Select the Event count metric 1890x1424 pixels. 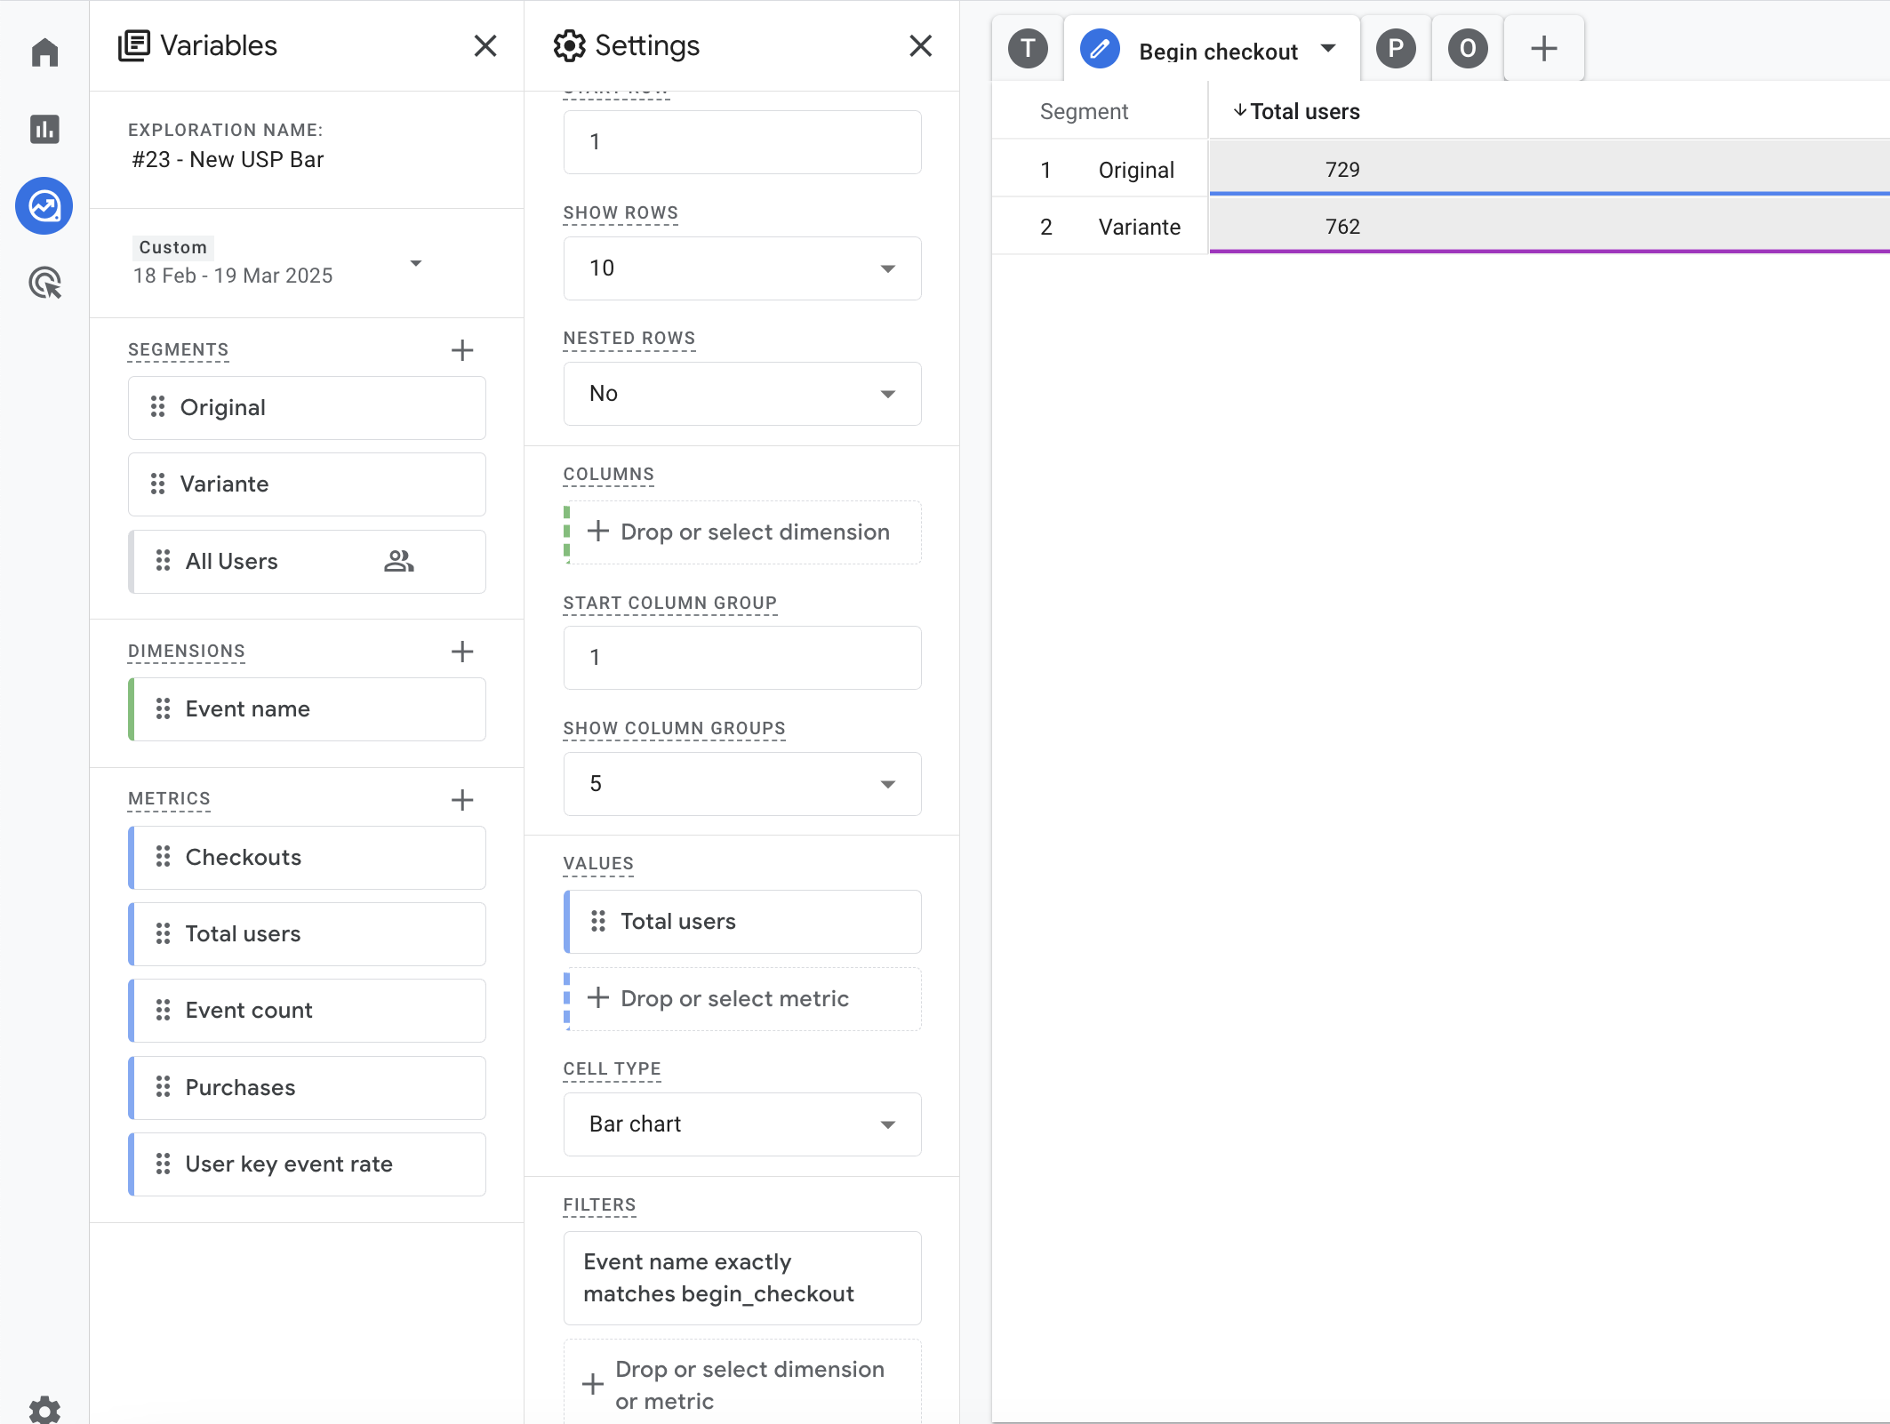[307, 1011]
